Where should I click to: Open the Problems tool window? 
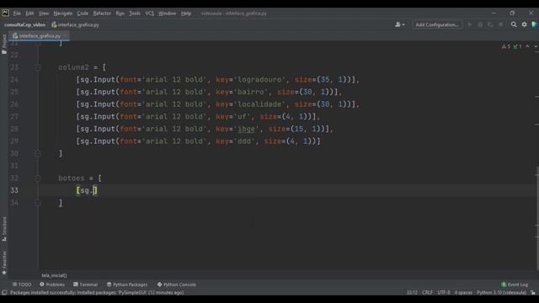click(52, 284)
